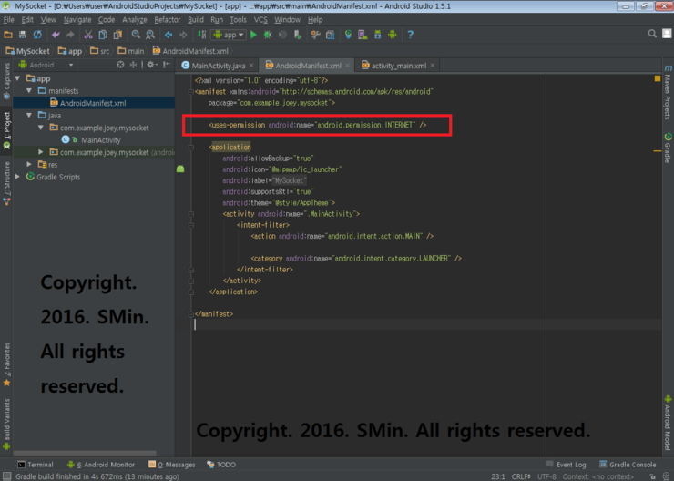The image size is (674, 481).
Task: Click the Collapse All icon in Project panel
Action: pos(133,65)
